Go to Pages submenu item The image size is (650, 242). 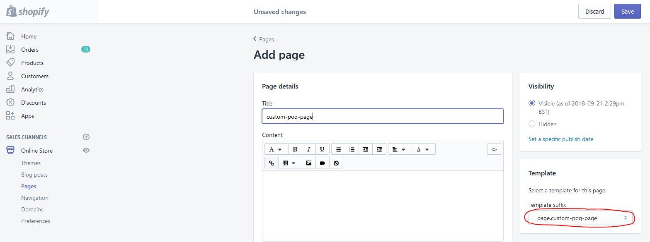[x=29, y=186]
